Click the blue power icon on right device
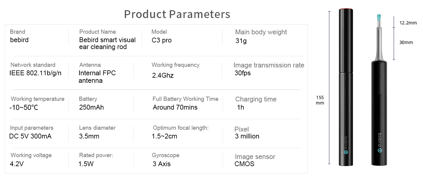 click(x=379, y=149)
